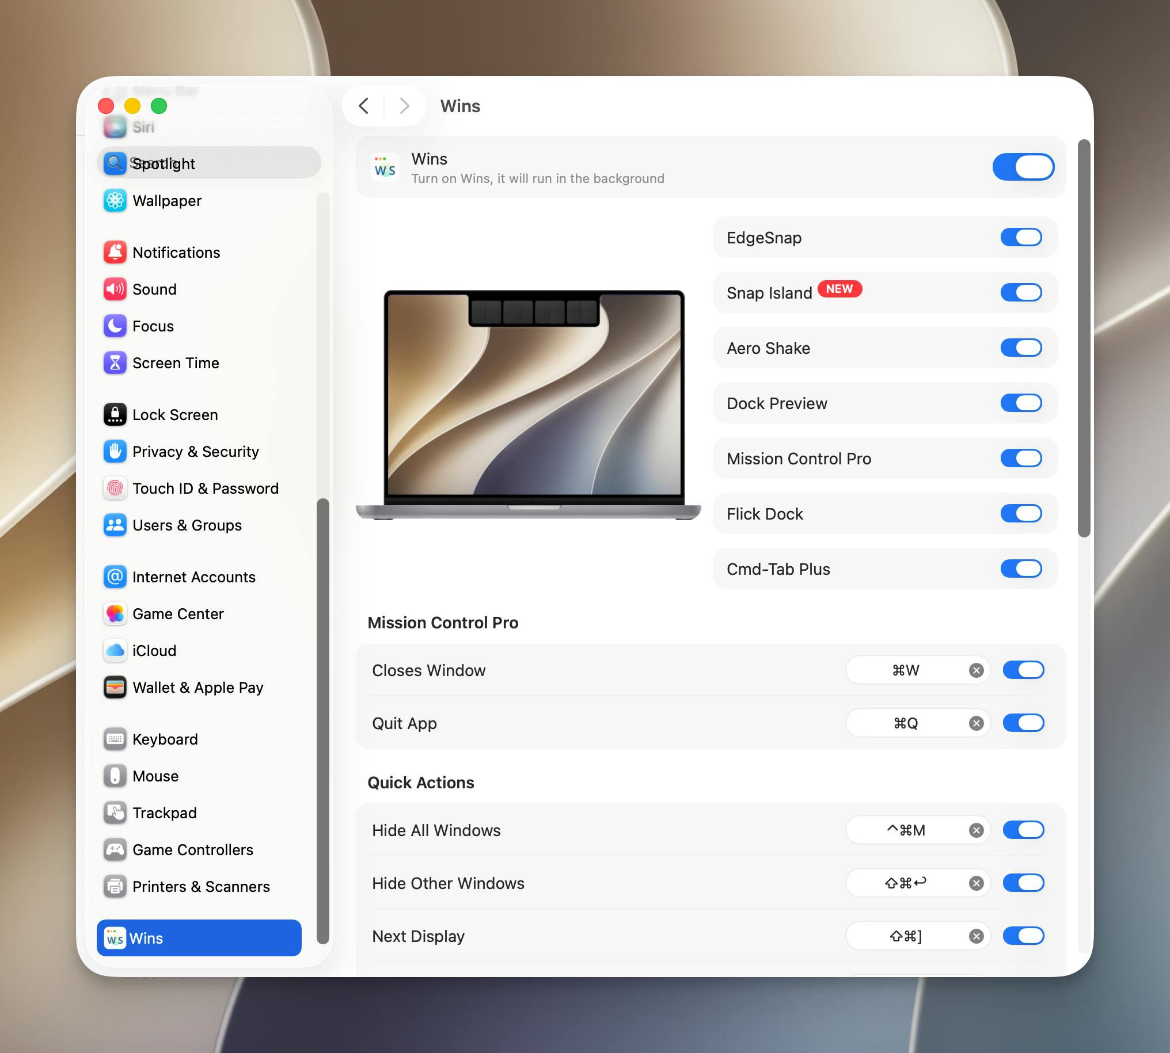Minimize the window with the yellow button
1170x1053 pixels.
coord(132,106)
